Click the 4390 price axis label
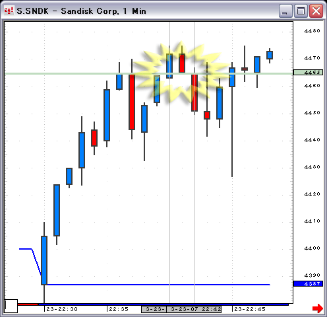This screenshot has width=327, height=317. (x=312, y=275)
